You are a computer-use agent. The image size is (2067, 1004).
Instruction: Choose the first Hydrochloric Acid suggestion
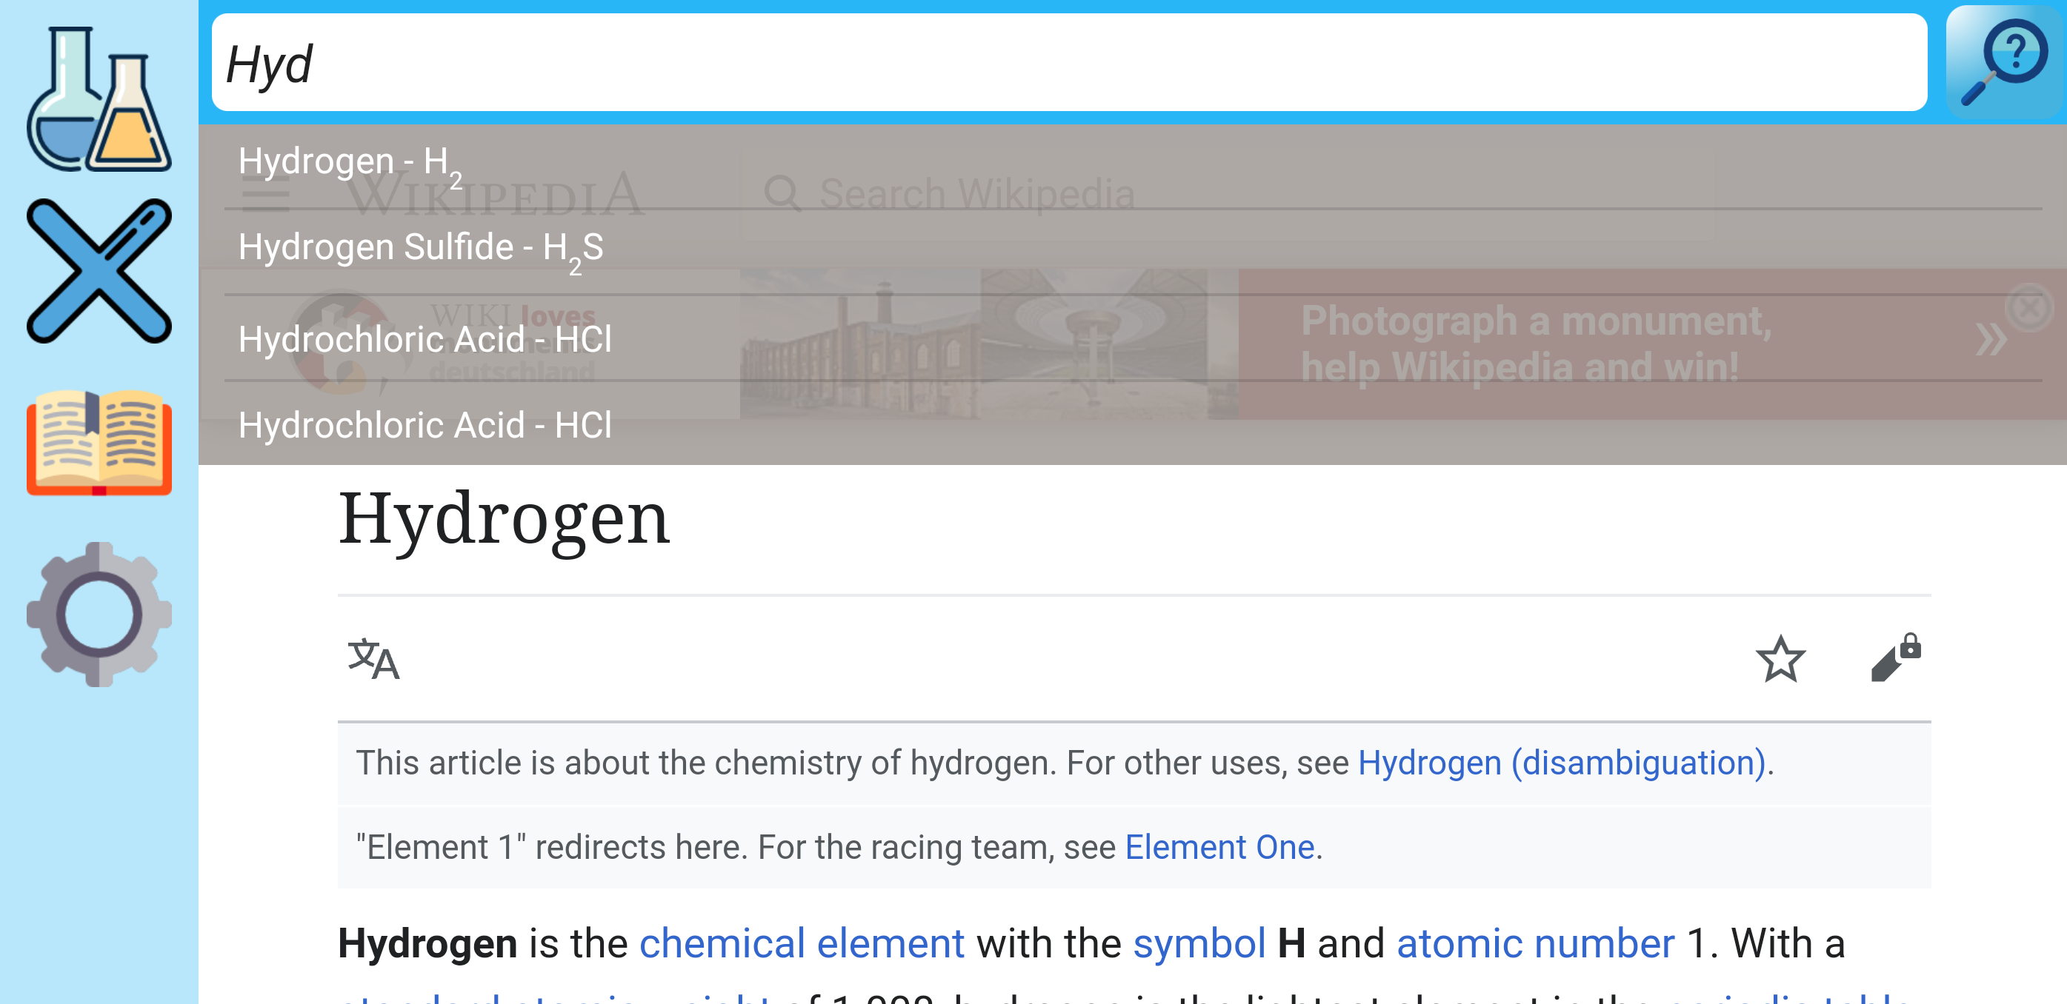click(x=425, y=339)
